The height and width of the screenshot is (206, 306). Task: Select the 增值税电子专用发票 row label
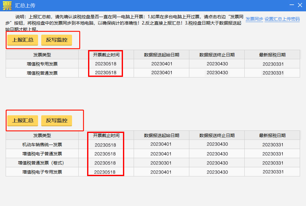pos(42,172)
